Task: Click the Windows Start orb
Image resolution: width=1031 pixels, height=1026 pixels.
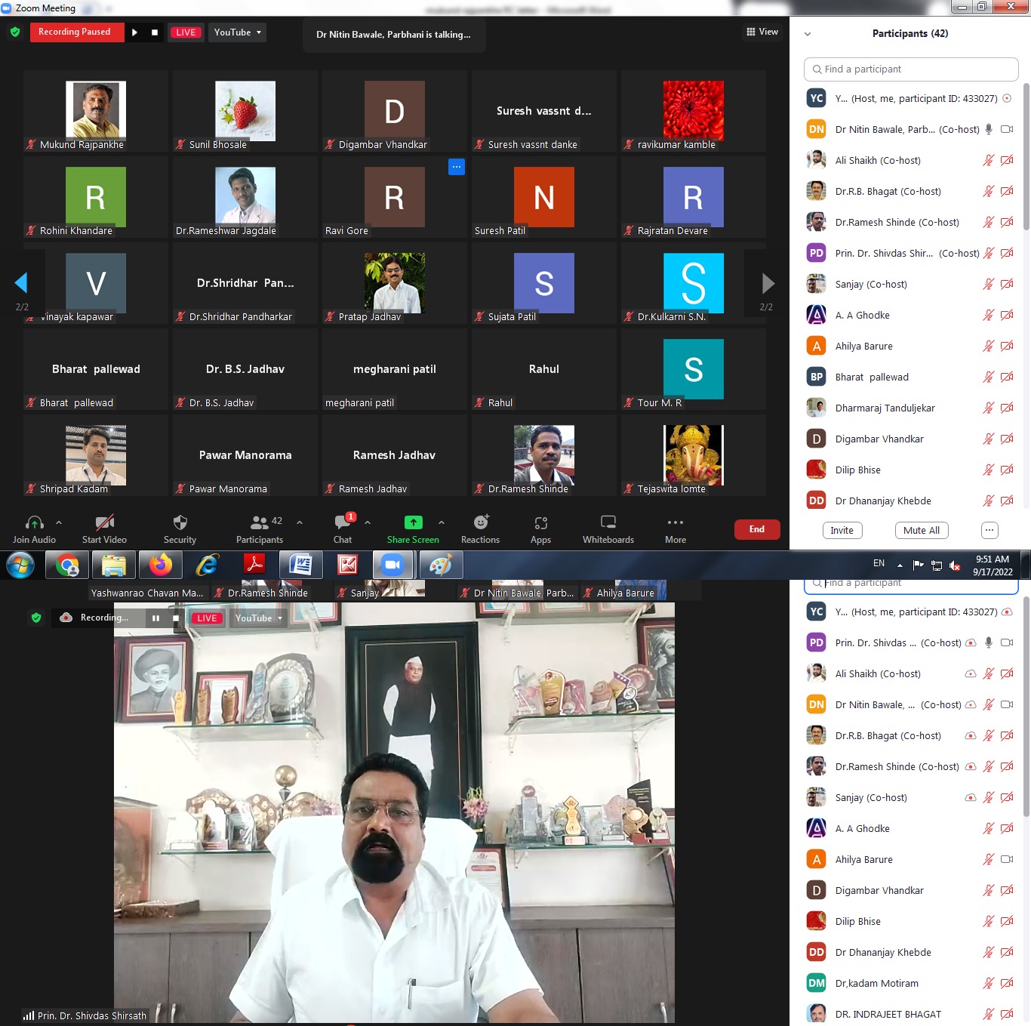Action: click(x=20, y=565)
